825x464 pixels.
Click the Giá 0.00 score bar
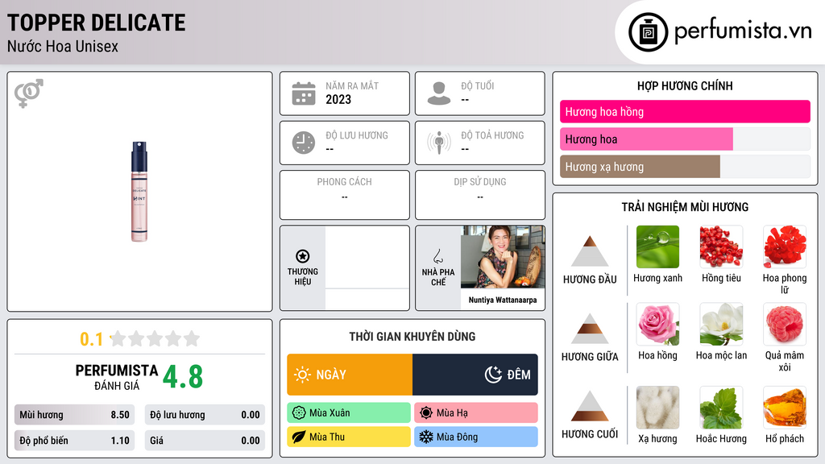[x=205, y=441]
